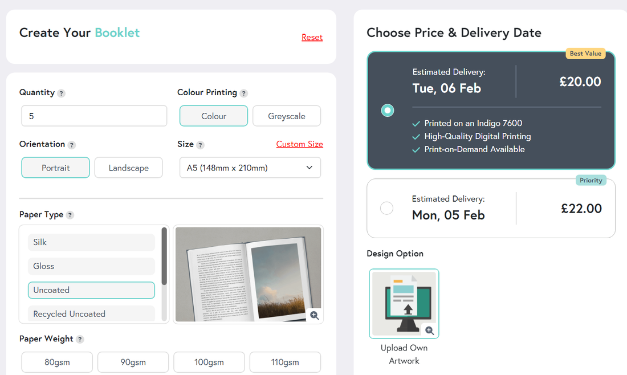Open the A5 size dropdown

pyautogui.click(x=250, y=168)
